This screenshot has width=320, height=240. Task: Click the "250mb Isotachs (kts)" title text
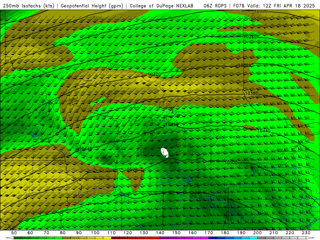pyautogui.click(x=28, y=6)
